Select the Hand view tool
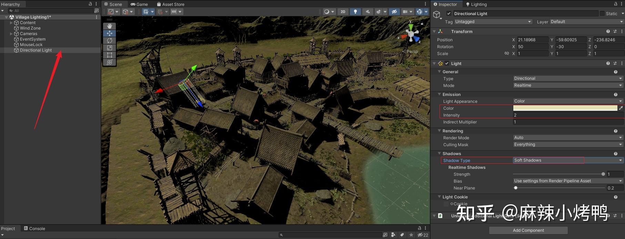The height and width of the screenshot is (239, 625). coord(110,26)
